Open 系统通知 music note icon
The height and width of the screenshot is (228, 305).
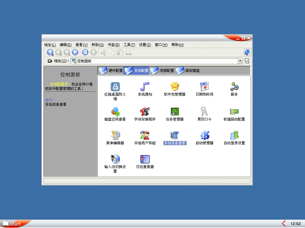145,87
